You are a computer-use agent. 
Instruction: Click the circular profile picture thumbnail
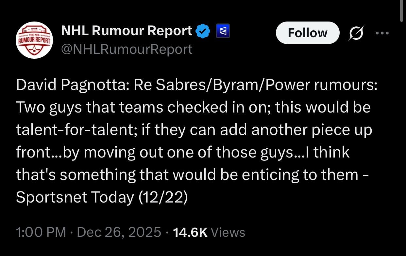click(x=34, y=40)
